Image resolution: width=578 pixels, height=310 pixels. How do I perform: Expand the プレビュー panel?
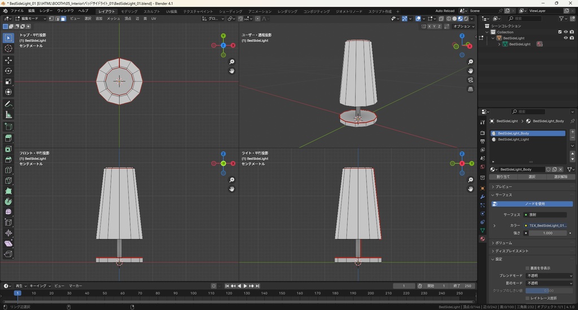[x=503, y=187]
